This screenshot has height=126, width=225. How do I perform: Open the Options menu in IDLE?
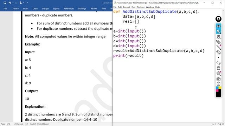(141, 7)
